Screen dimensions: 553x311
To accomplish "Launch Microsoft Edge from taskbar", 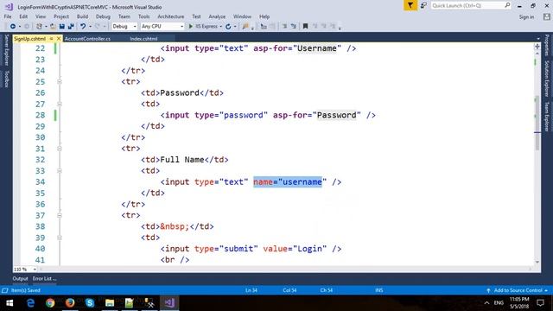I will [x=31, y=303].
